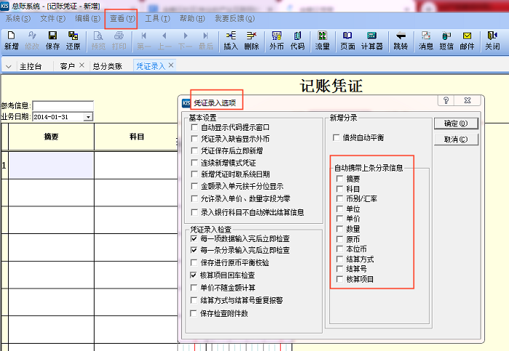Open the 查看(V) menu
The image size is (509, 351).
point(121,18)
